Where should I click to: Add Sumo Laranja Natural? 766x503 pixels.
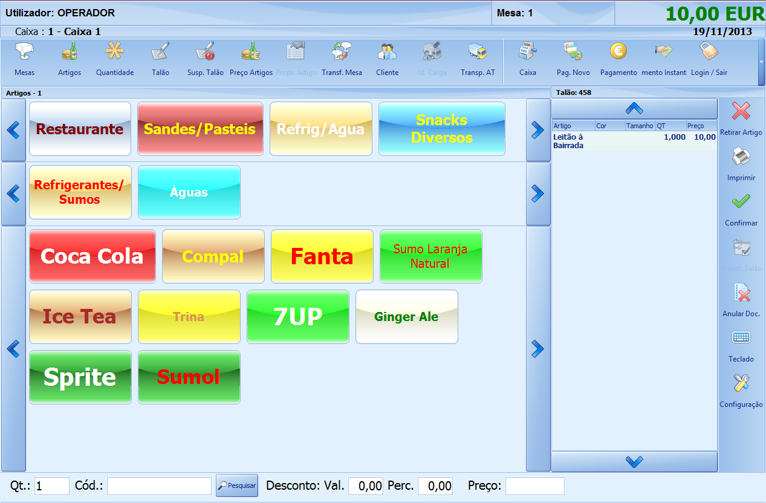(x=430, y=256)
